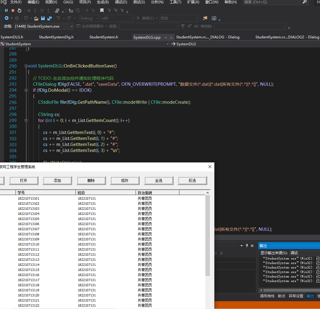The height and width of the screenshot is (309, 320).
Task: Click the 全选 button in the student dialog
Action: [x=158, y=180]
